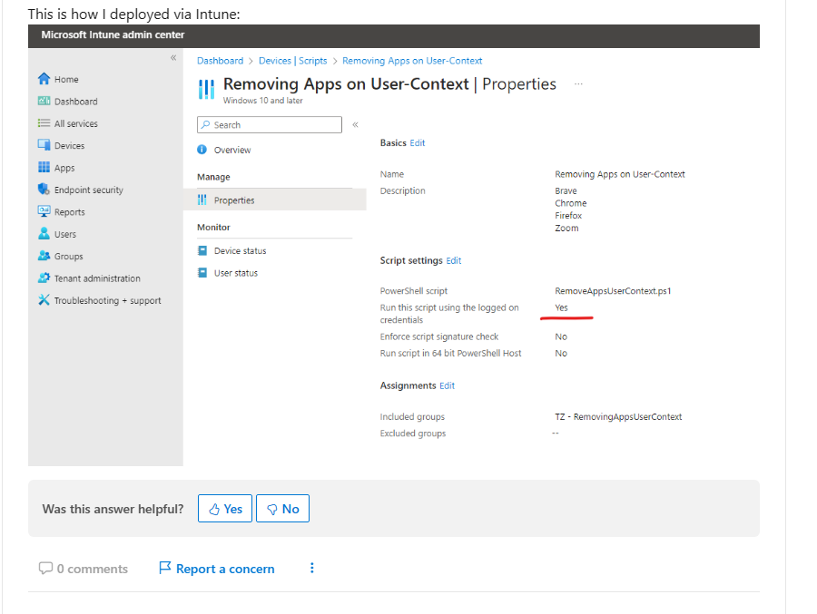The width and height of the screenshot is (817, 614).
Task: Click the Microsoft Intune admin center title
Action: pos(113,34)
